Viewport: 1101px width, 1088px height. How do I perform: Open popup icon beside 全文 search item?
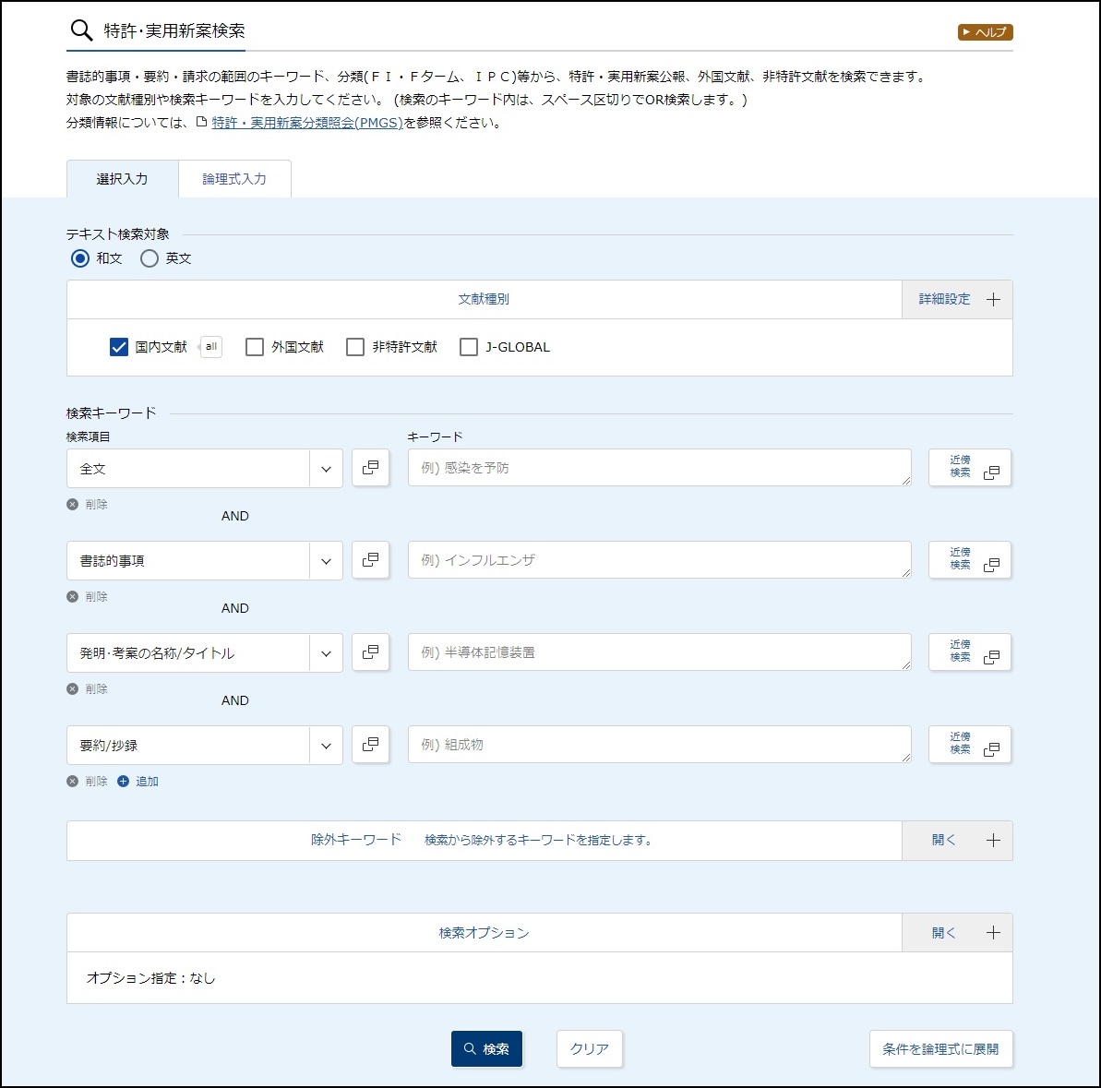click(370, 468)
